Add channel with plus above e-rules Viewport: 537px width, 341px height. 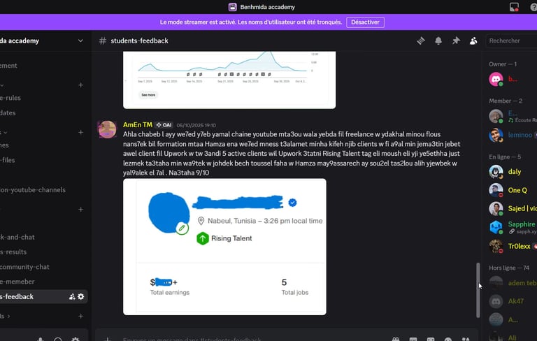click(81, 85)
